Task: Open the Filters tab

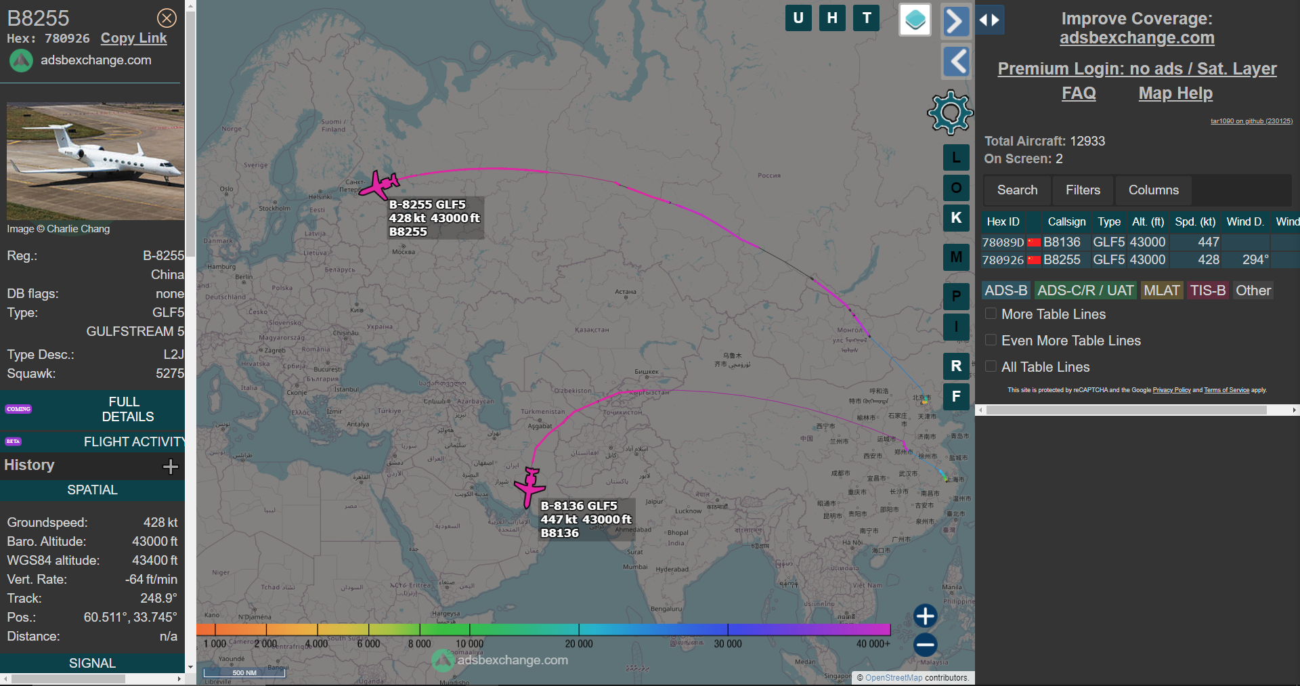Action: tap(1083, 190)
